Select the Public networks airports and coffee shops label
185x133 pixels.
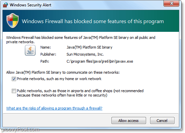tap(80, 93)
